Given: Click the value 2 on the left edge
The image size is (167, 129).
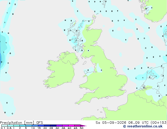Looking at the screenshot, I should (2, 62).
